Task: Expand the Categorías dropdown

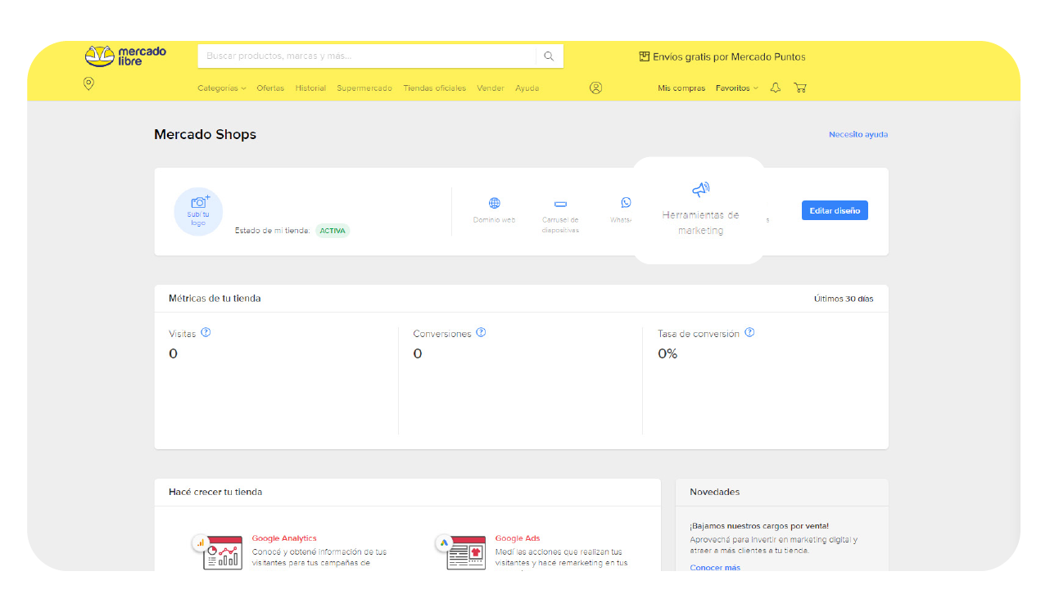Action: [222, 88]
